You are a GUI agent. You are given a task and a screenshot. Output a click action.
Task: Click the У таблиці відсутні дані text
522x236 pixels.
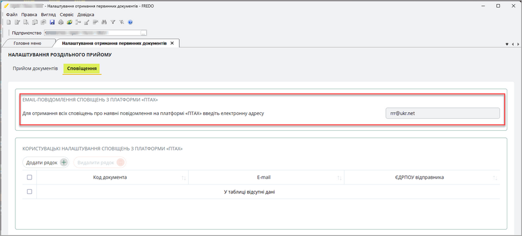point(250,192)
